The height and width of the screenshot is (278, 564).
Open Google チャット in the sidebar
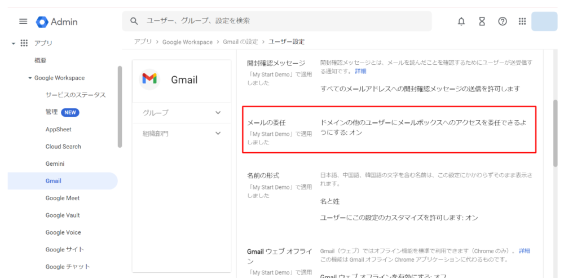point(68,267)
